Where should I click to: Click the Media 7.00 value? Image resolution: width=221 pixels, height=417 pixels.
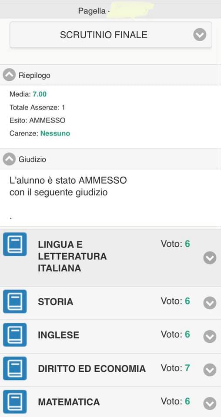40,94
